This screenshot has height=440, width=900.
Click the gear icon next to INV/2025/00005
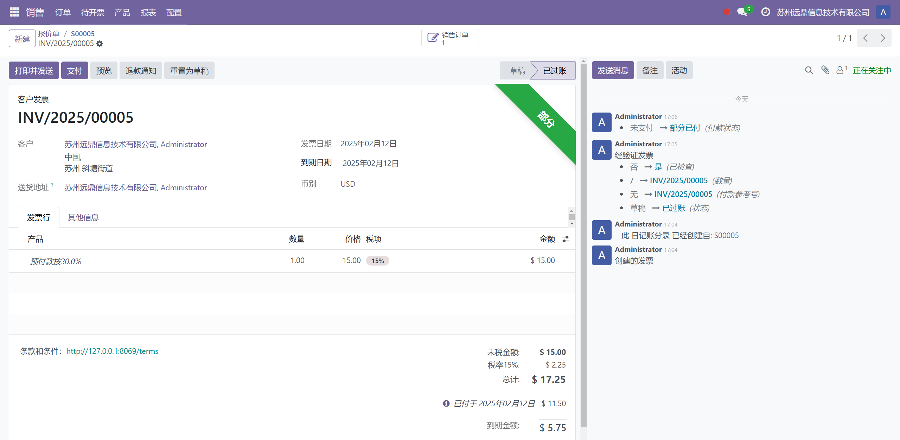100,44
